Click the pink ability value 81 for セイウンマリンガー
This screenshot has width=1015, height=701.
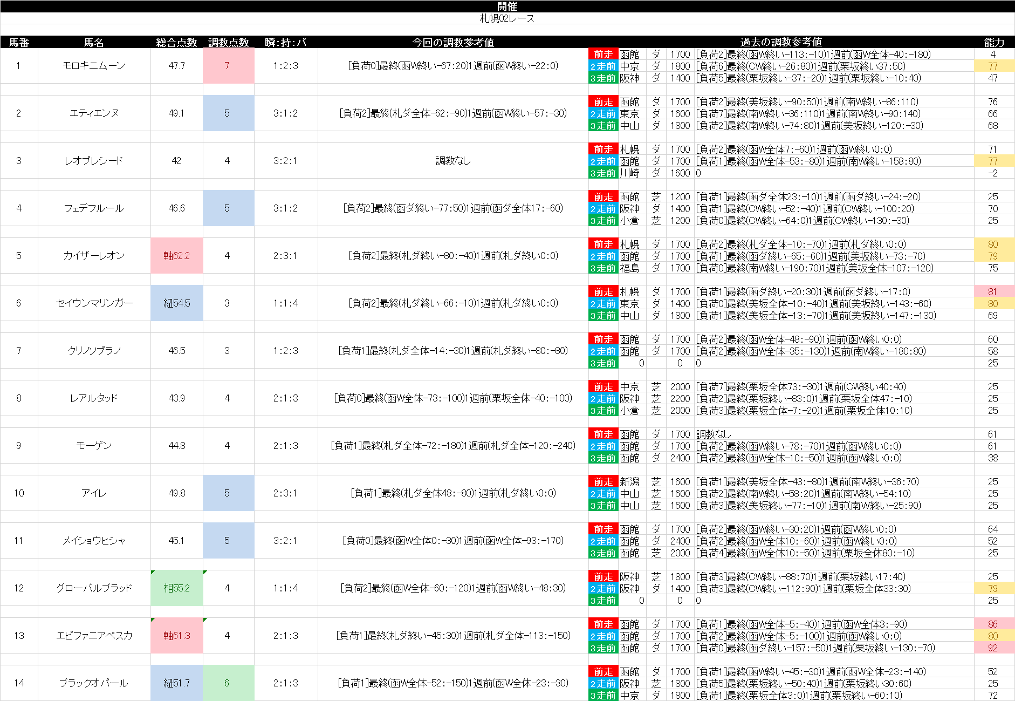pyautogui.click(x=993, y=292)
